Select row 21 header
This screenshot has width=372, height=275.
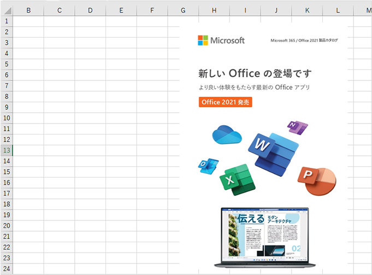7,236
